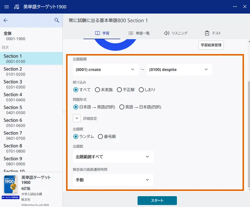This screenshot has width=250, height=207.
Task: Open the hamburger navigation menu icon
Action: point(7,7)
